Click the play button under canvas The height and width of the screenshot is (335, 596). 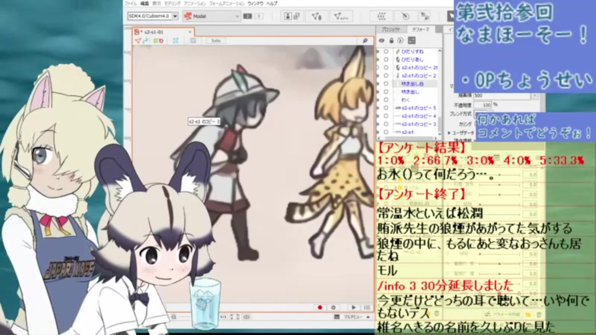click(354, 307)
